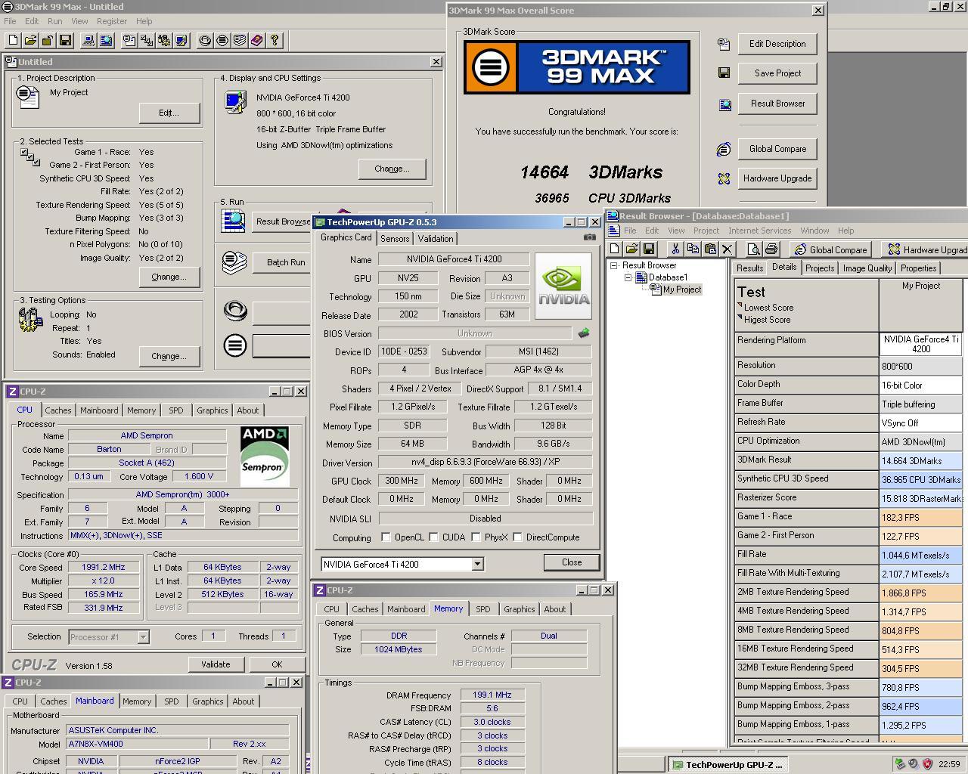Switch to Validation tab in GPU-Z
The height and width of the screenshot is (774, 968).
436,239
